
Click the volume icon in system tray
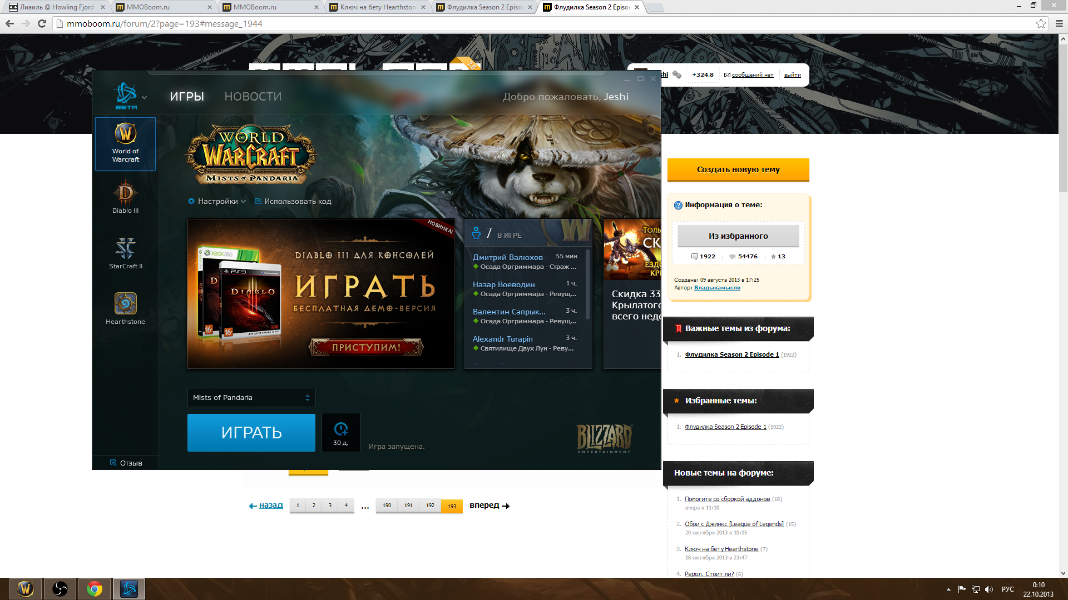coord(989,589)
